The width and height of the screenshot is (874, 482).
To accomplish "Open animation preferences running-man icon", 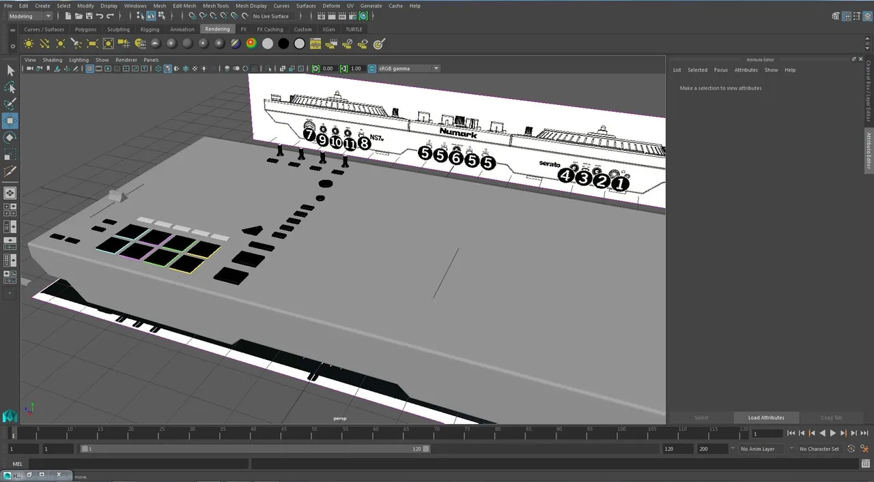I will (x=864, y=449).
